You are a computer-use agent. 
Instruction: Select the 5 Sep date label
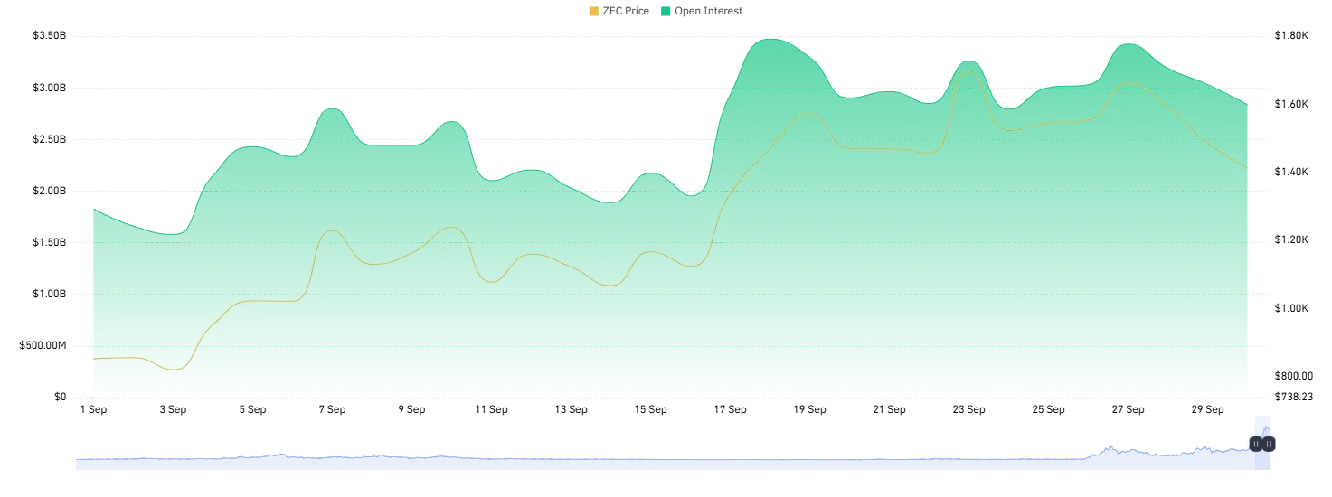point(252,409)
